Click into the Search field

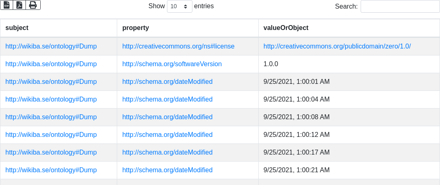(x=400, y=7)
